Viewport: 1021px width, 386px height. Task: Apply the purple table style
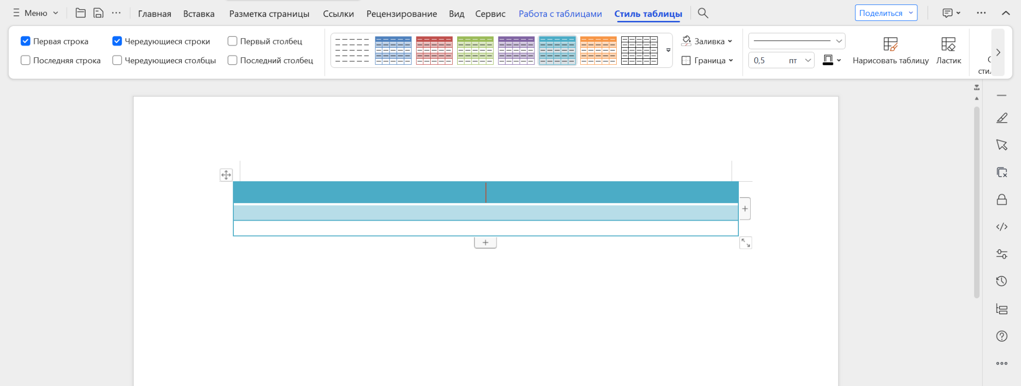[x=516, y=50]
